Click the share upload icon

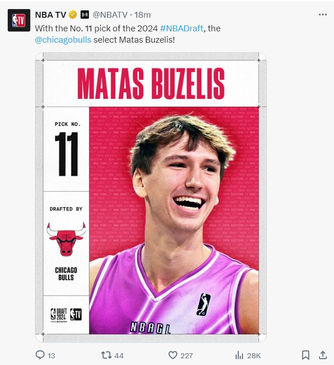323,355
